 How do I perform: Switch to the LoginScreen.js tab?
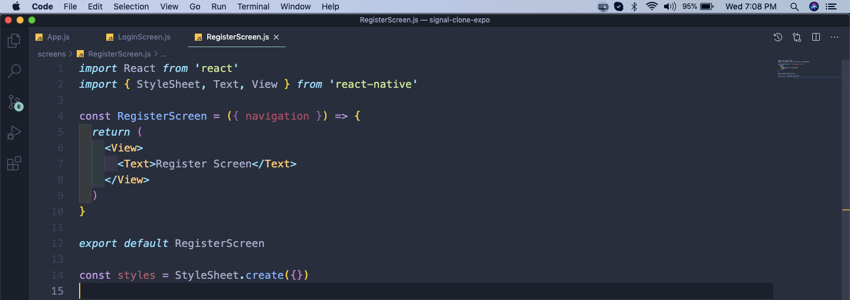[x=144, y=37]
